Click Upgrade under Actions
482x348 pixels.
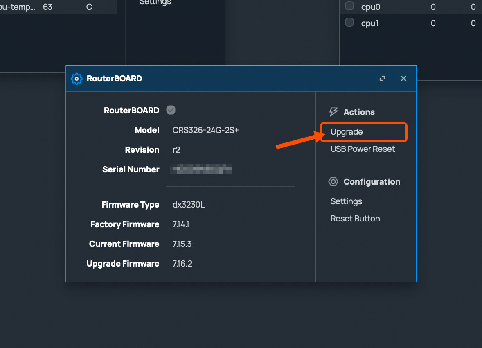coord(347,132)
